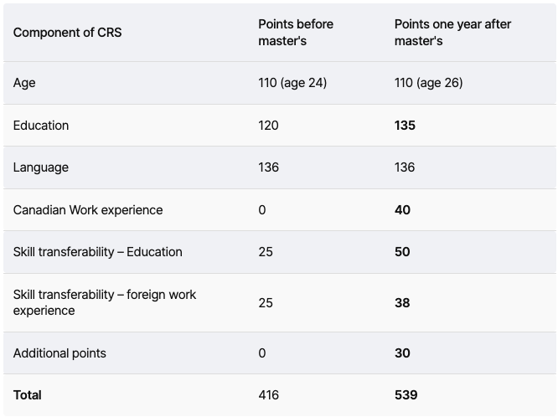Viewport: 558px width, 417px height.
Task: Click the bold Total value 539
Action: click(x=406, y=395)
